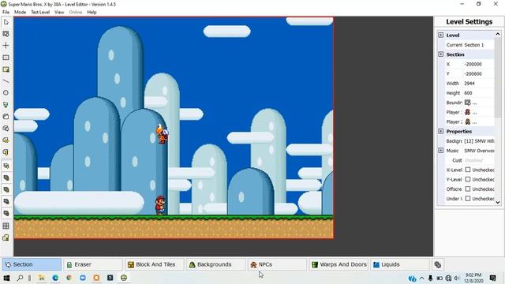Open the NPCs tab
Screen dimensions: 505x284
pyautogui.click(x=277, y=265)
